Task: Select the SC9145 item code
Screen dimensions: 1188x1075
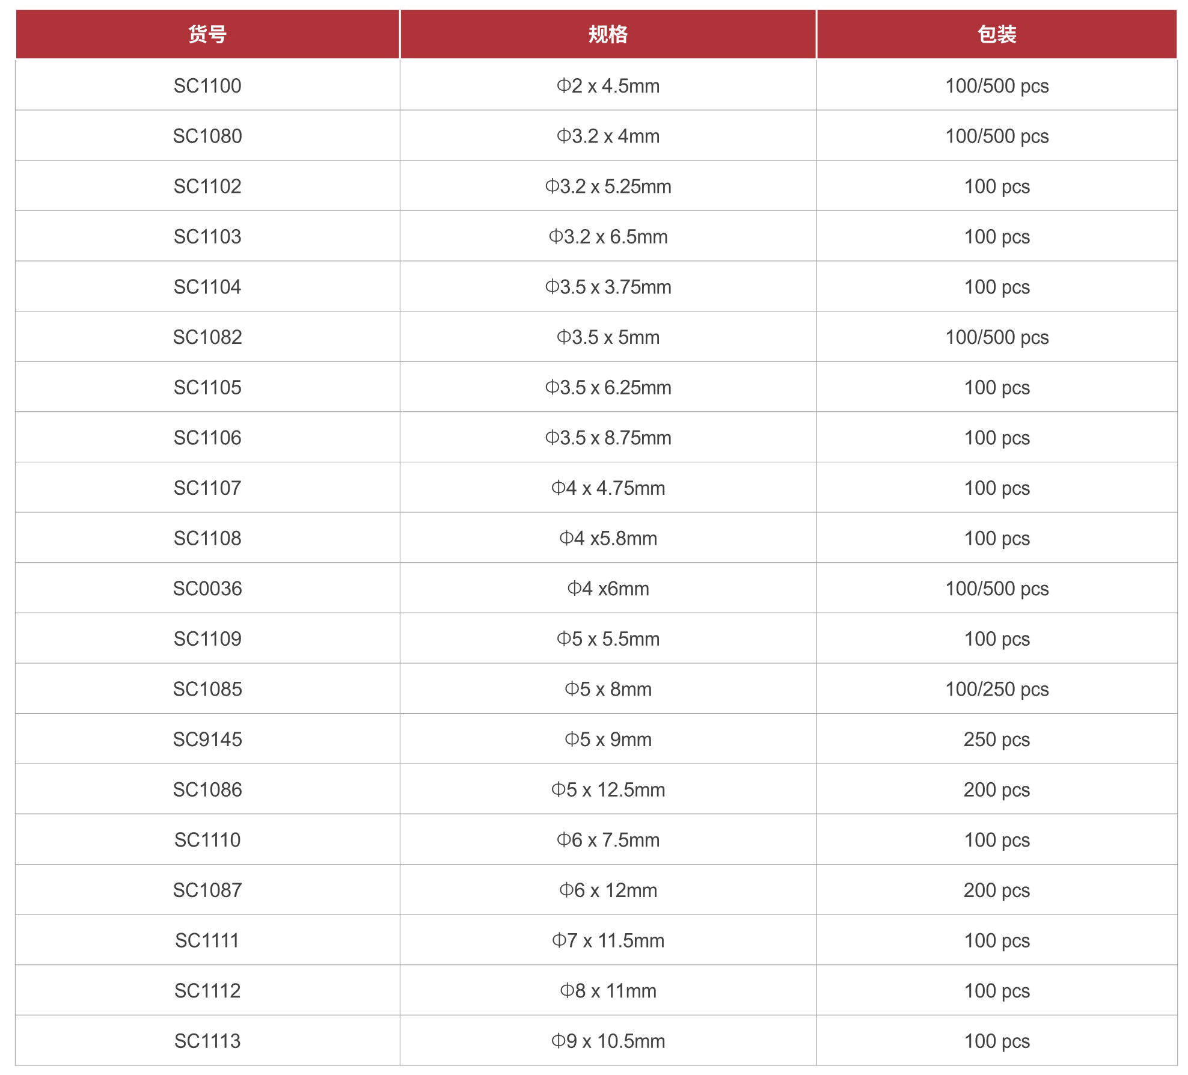Action: pyautogui.click(x=207, y=740)
